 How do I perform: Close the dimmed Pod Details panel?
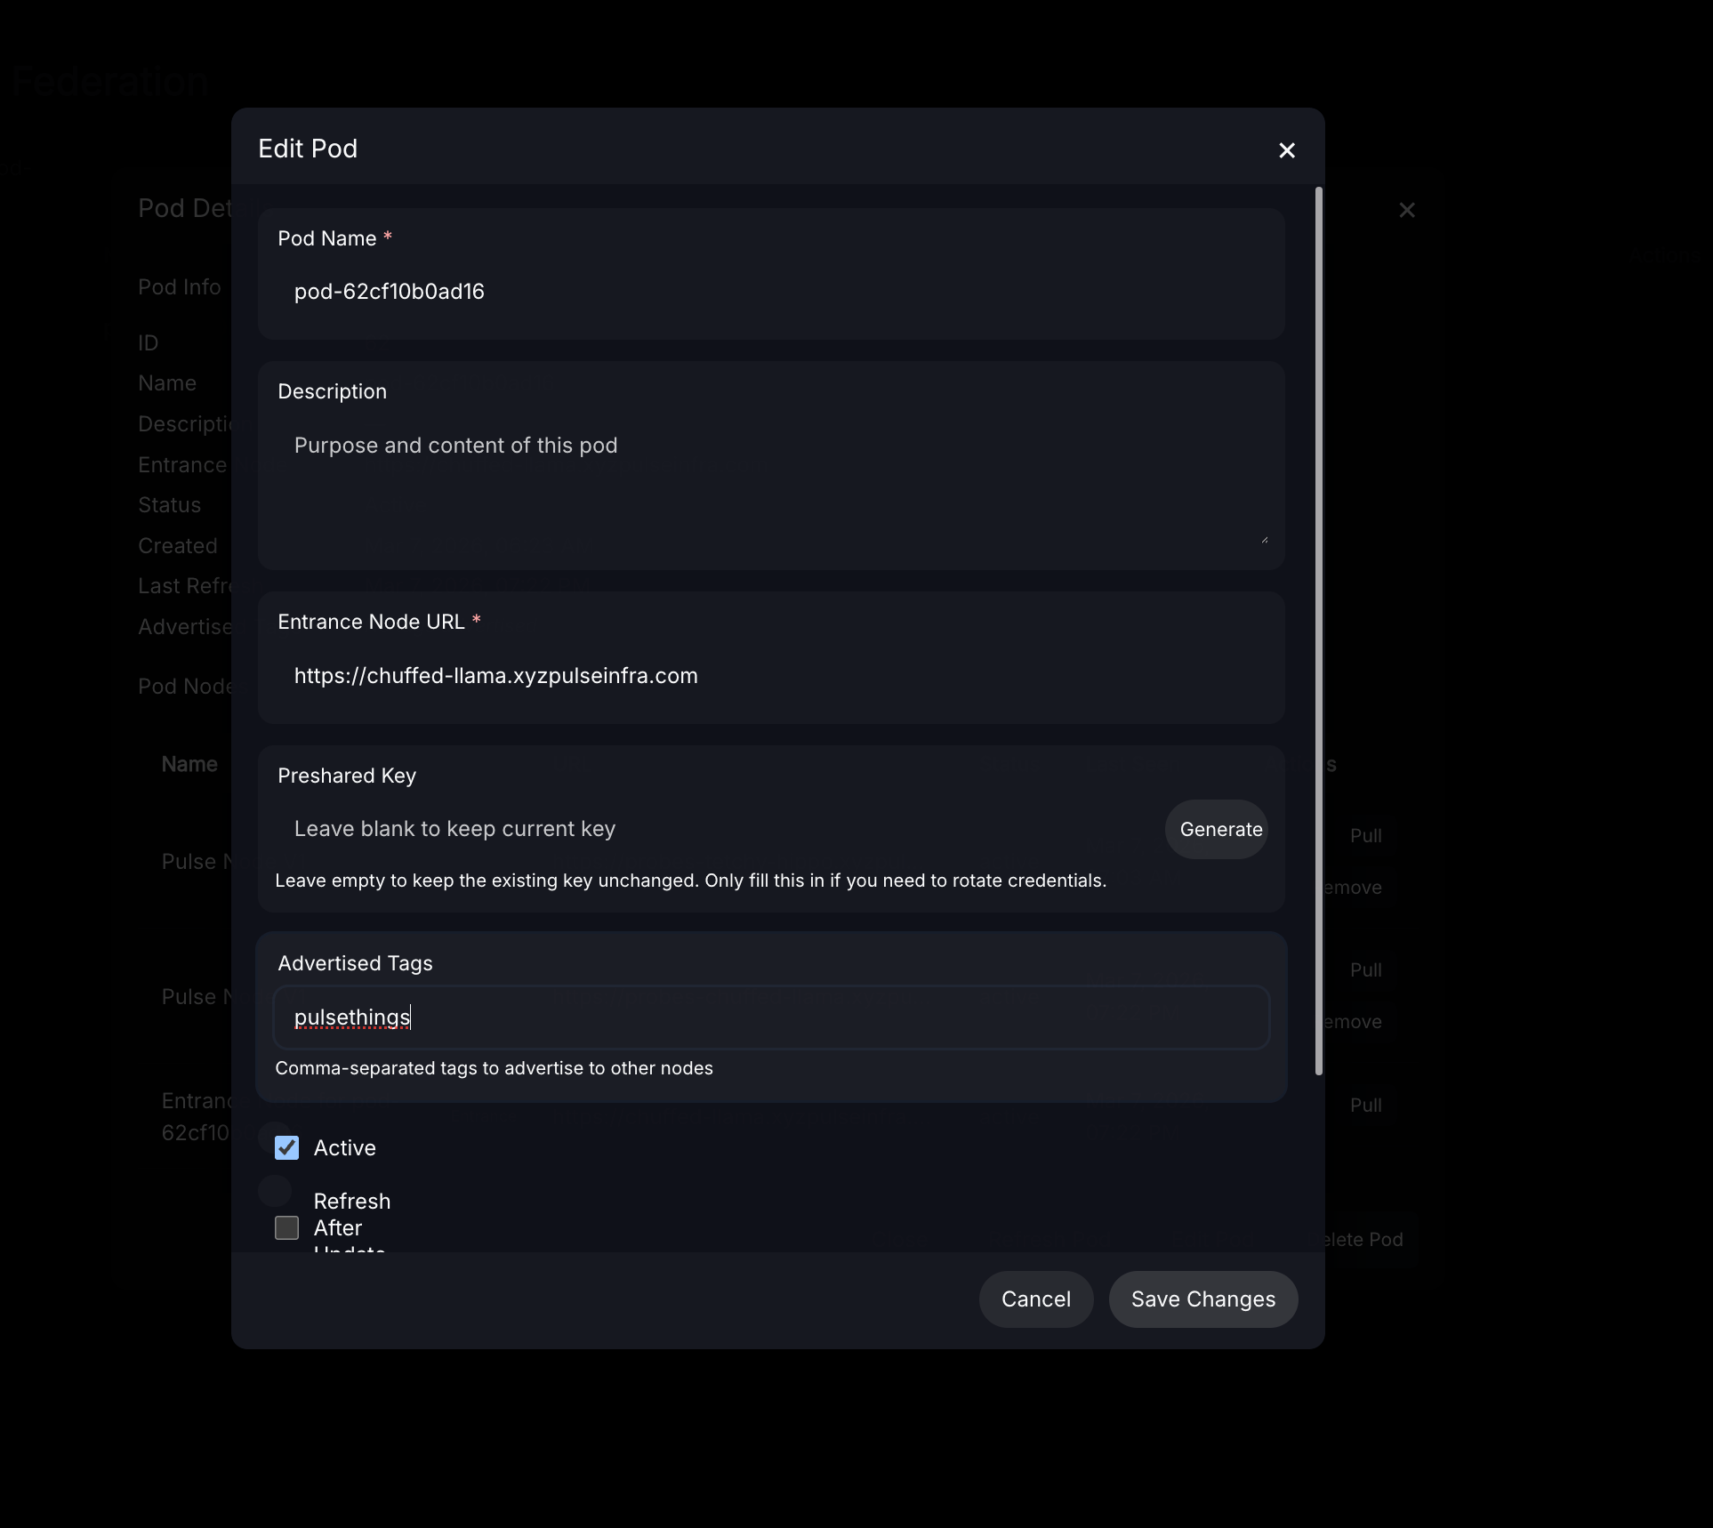click(x=1406, y=211)
